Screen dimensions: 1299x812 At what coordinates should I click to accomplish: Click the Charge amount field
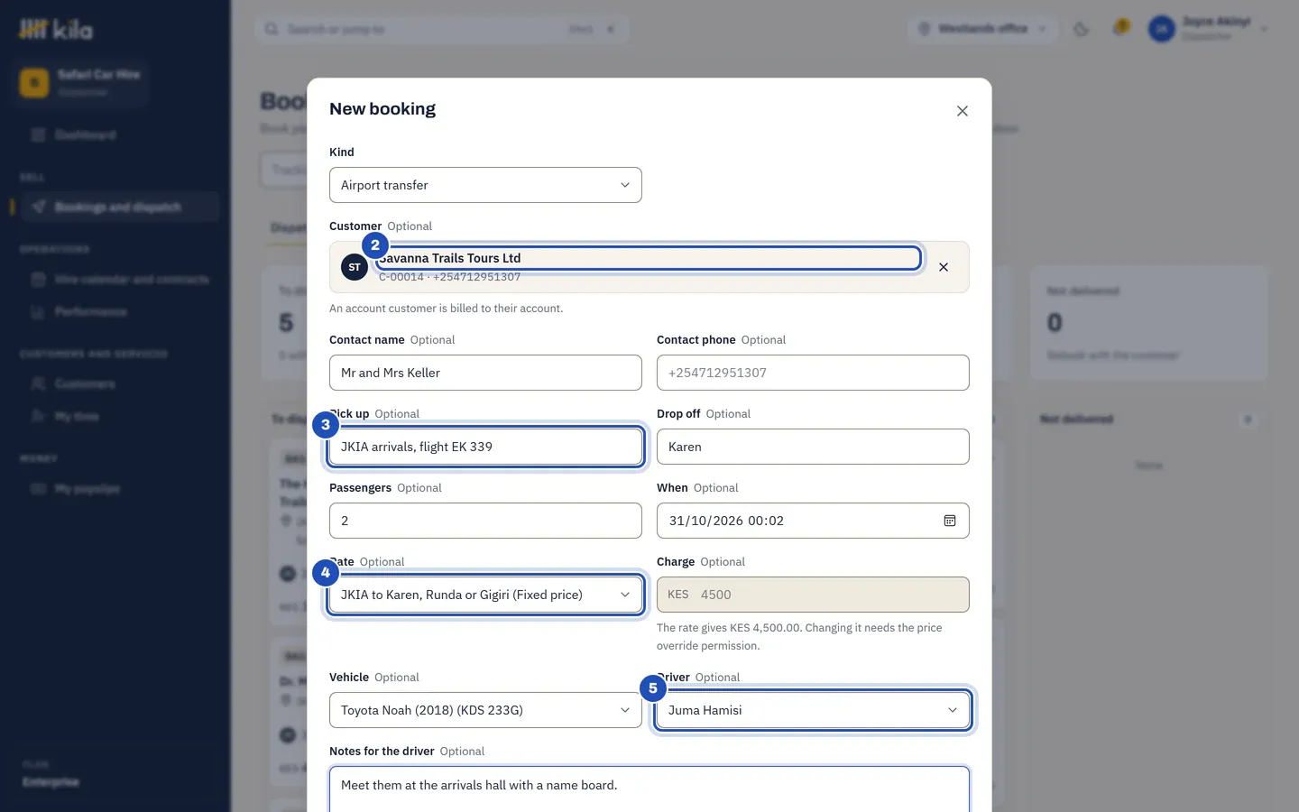[x=813, y=595]
